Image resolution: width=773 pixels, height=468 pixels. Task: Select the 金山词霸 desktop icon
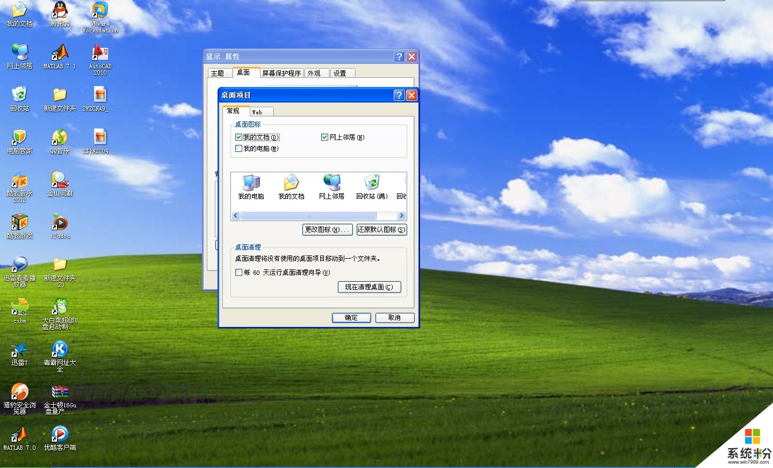60,184
